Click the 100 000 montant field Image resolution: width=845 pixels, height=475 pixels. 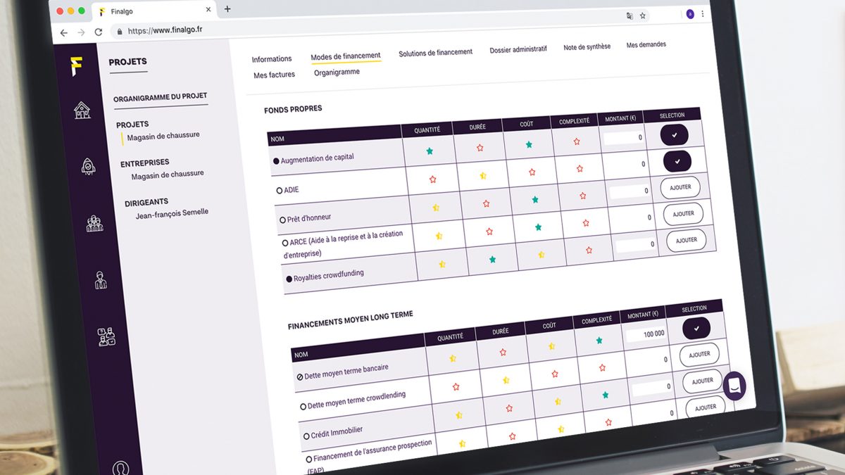[x=646, y=334]
